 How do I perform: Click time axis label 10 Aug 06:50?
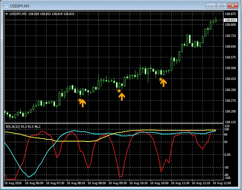point(34,183)
